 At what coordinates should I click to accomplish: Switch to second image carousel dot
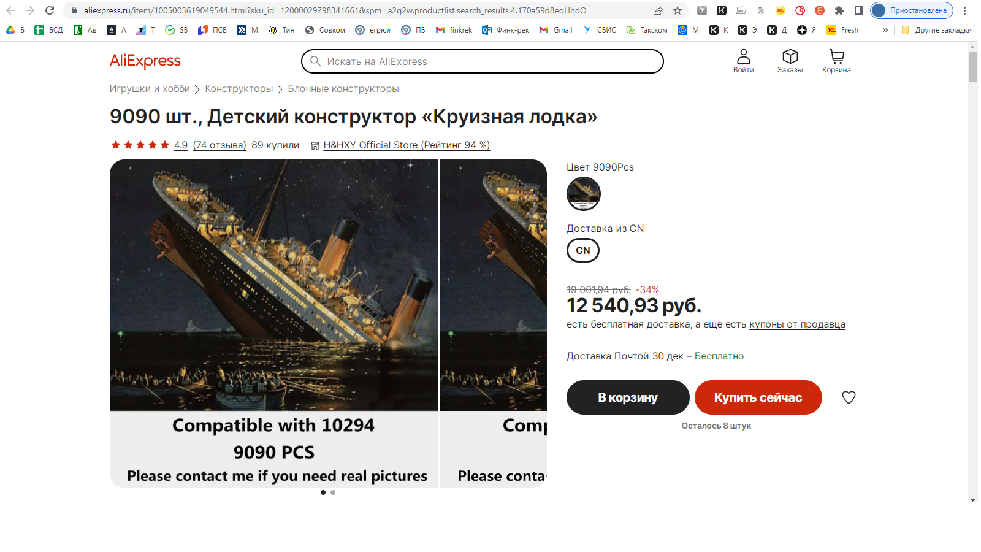[333, 493]
